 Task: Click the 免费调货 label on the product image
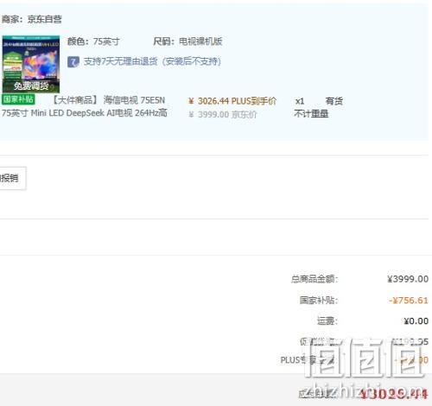[x=31, y=86]
